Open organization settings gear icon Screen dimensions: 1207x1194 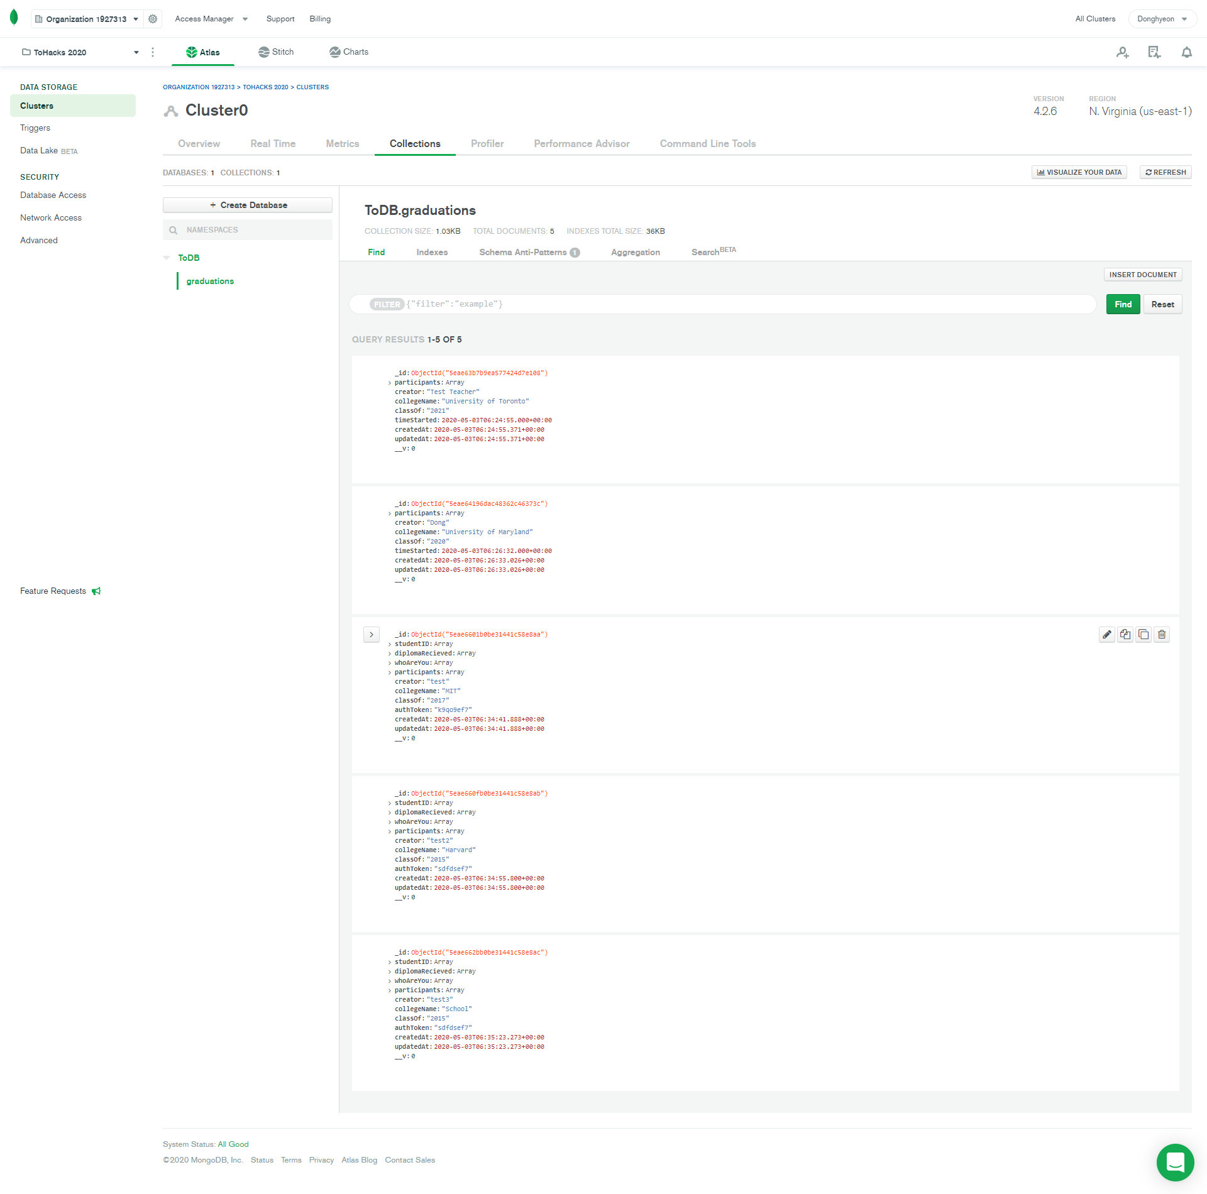pos(153,19)
